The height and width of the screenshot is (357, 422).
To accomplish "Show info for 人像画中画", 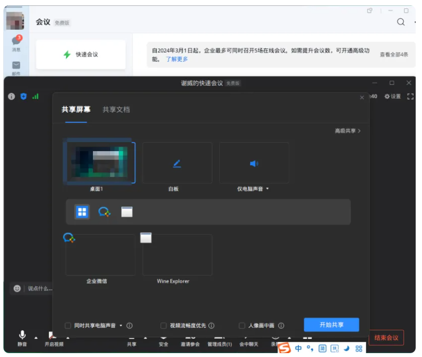I will pos(281,326).
